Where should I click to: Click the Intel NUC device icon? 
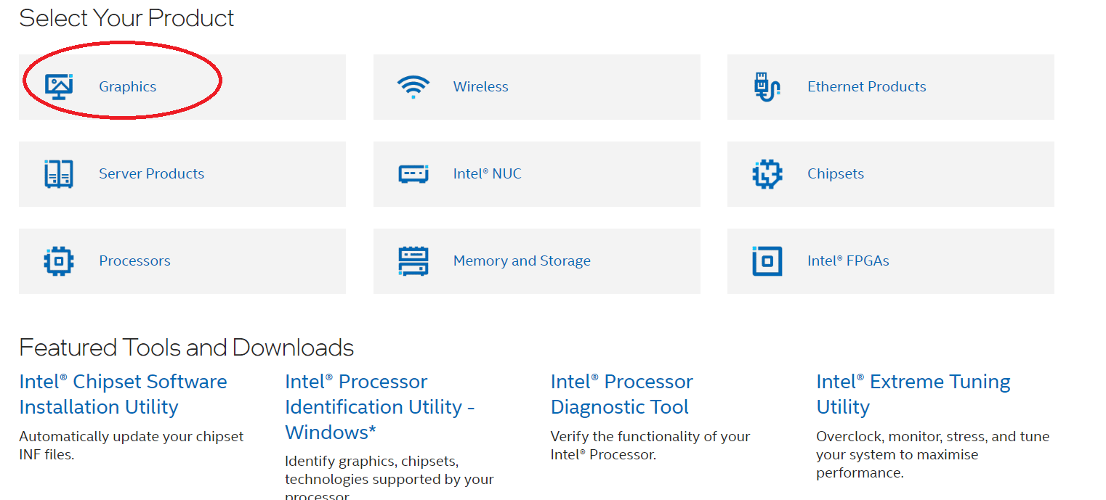click(413, 174)
